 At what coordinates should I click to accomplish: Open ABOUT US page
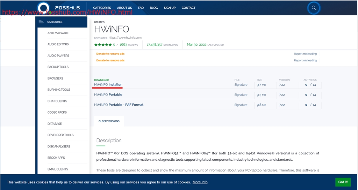coord(124,8)
